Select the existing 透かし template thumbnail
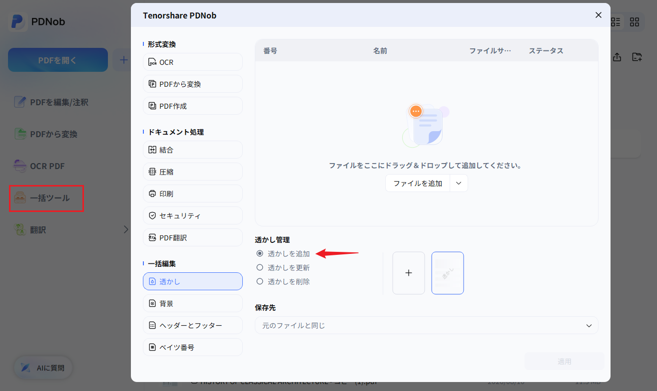657x391 pixels. [448, 273]
